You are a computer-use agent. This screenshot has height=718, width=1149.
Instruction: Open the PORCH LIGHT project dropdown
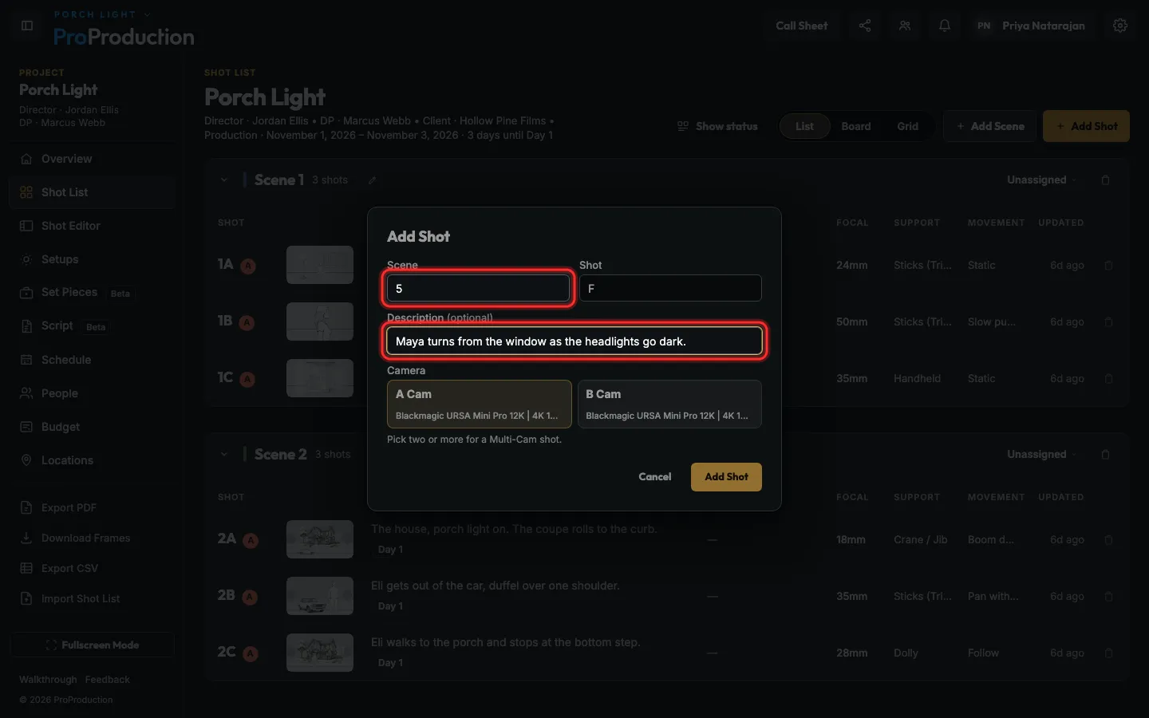pyautogui.click(x=102, y=14)
